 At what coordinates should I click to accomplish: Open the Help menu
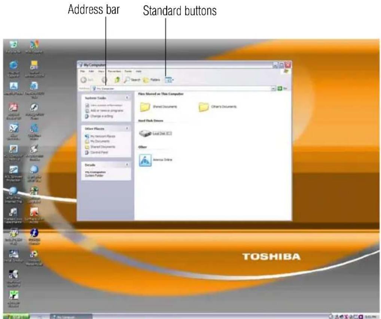pos(138,71)
